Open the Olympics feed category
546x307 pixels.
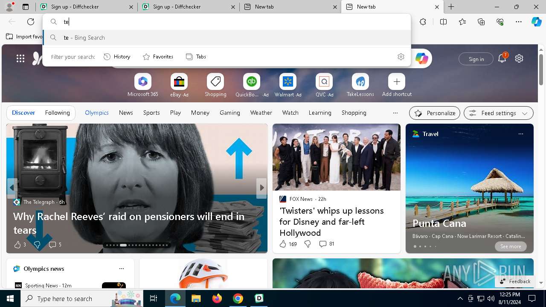pyautogui.click(x=97, y=113)
